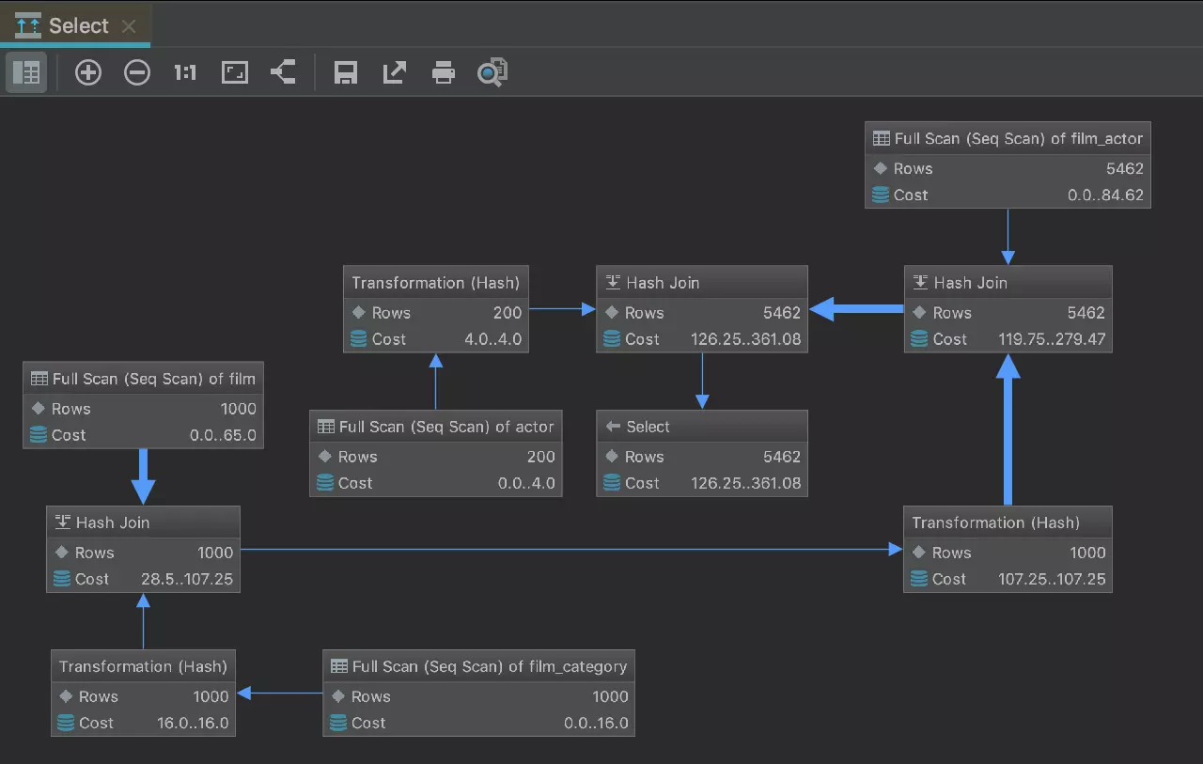Switch to the Select tab

click(77, 25)
